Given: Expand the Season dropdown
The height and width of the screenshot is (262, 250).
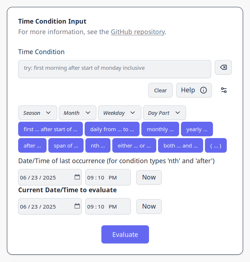Looking at the screenshot, I should point(37,113).
